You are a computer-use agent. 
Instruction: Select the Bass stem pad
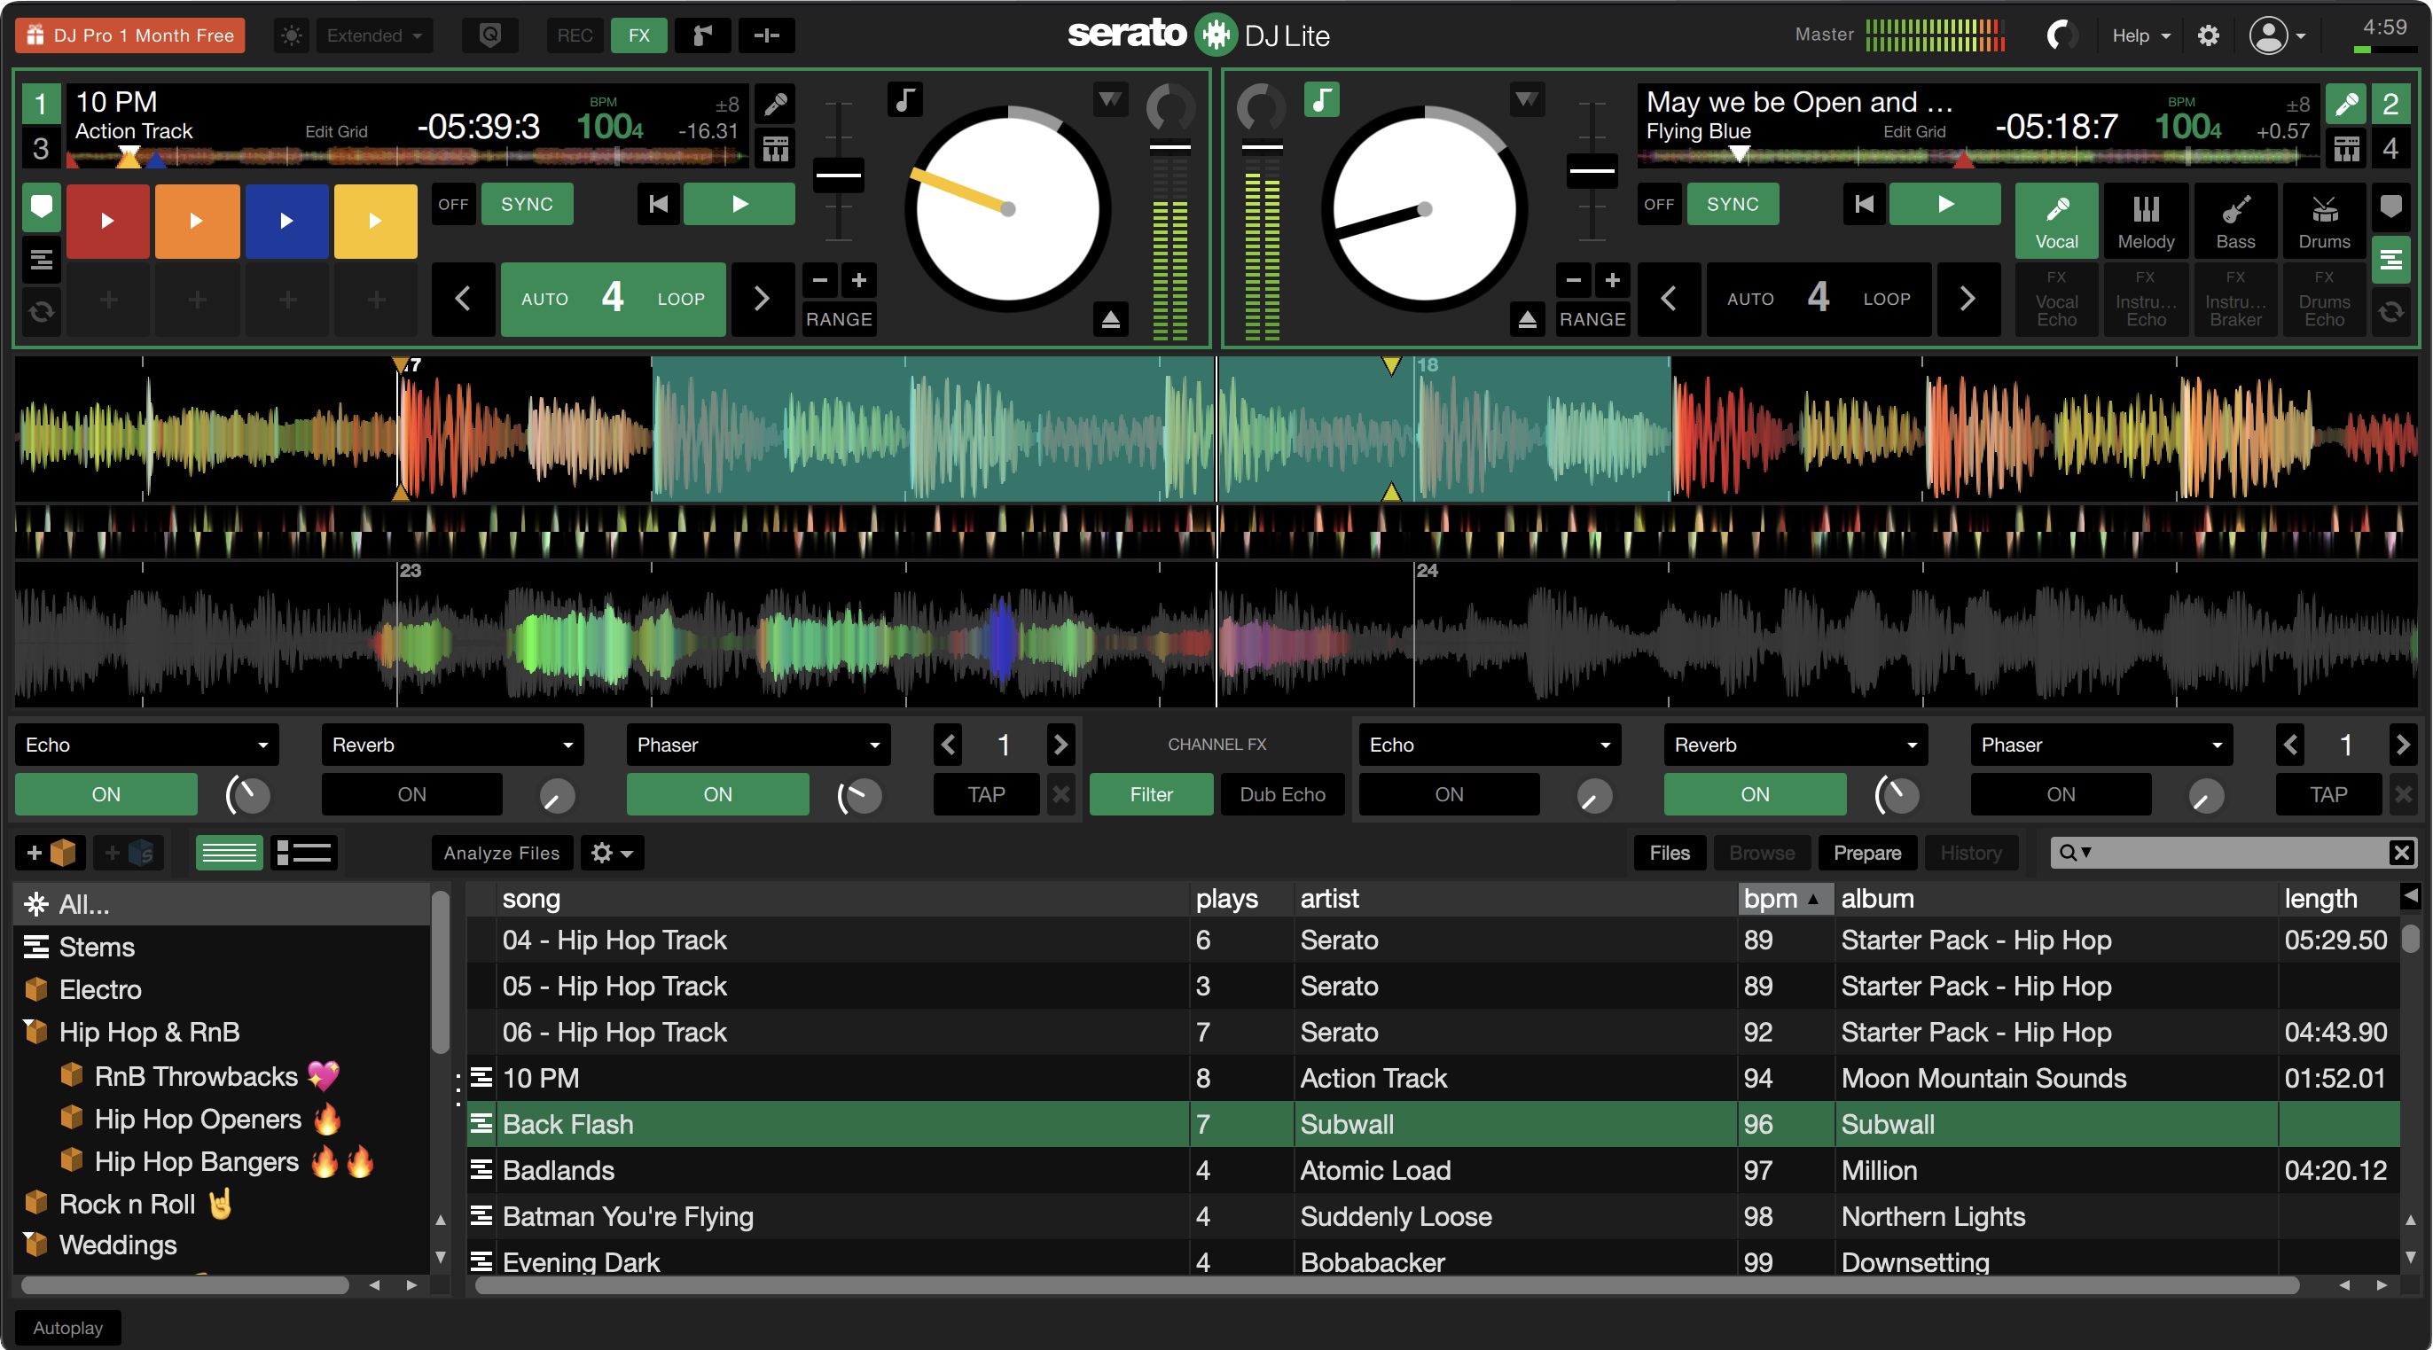click(2235, 220)
